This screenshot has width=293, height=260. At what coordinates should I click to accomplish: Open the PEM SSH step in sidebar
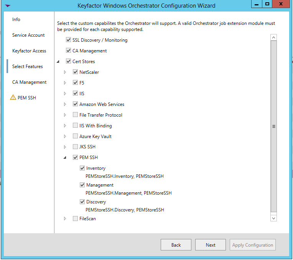[27, 98]
